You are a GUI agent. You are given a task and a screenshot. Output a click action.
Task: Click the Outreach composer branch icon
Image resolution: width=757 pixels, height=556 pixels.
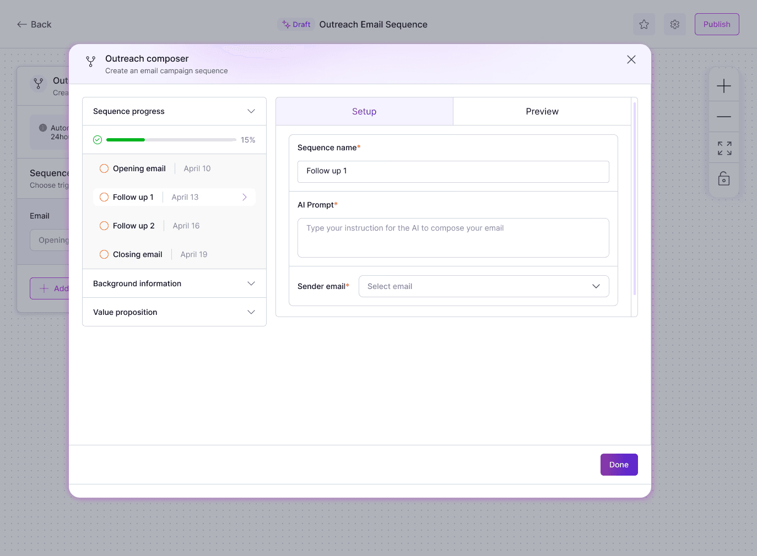pyautogui.click(x=91, y=62)
